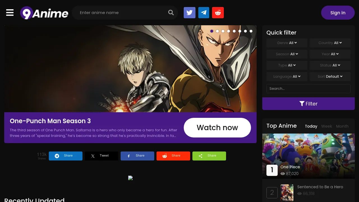Apply filters with the Filter button

309,104
